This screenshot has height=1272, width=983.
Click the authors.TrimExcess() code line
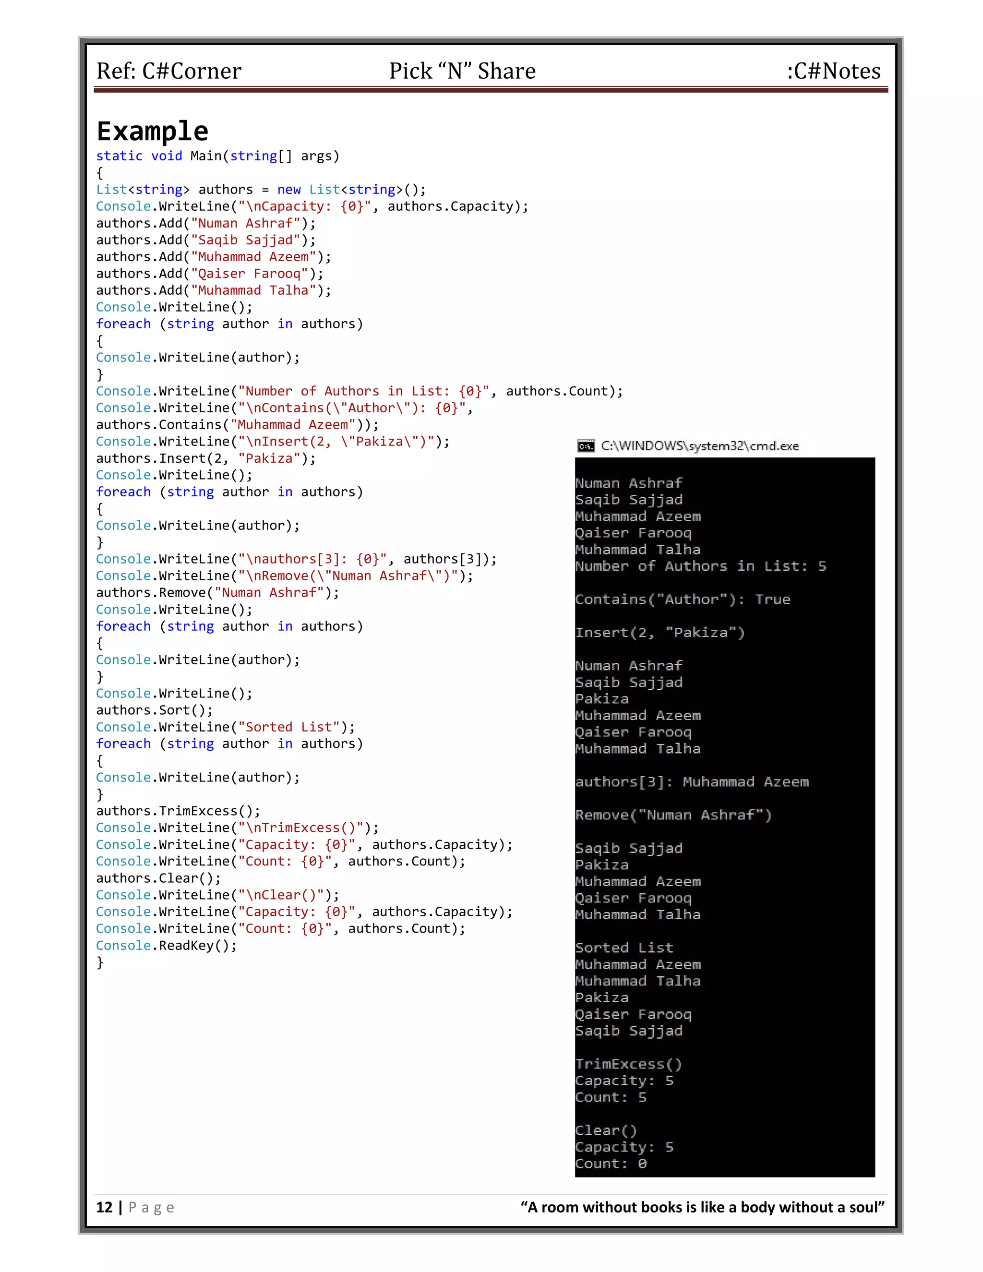click(178, 811)
